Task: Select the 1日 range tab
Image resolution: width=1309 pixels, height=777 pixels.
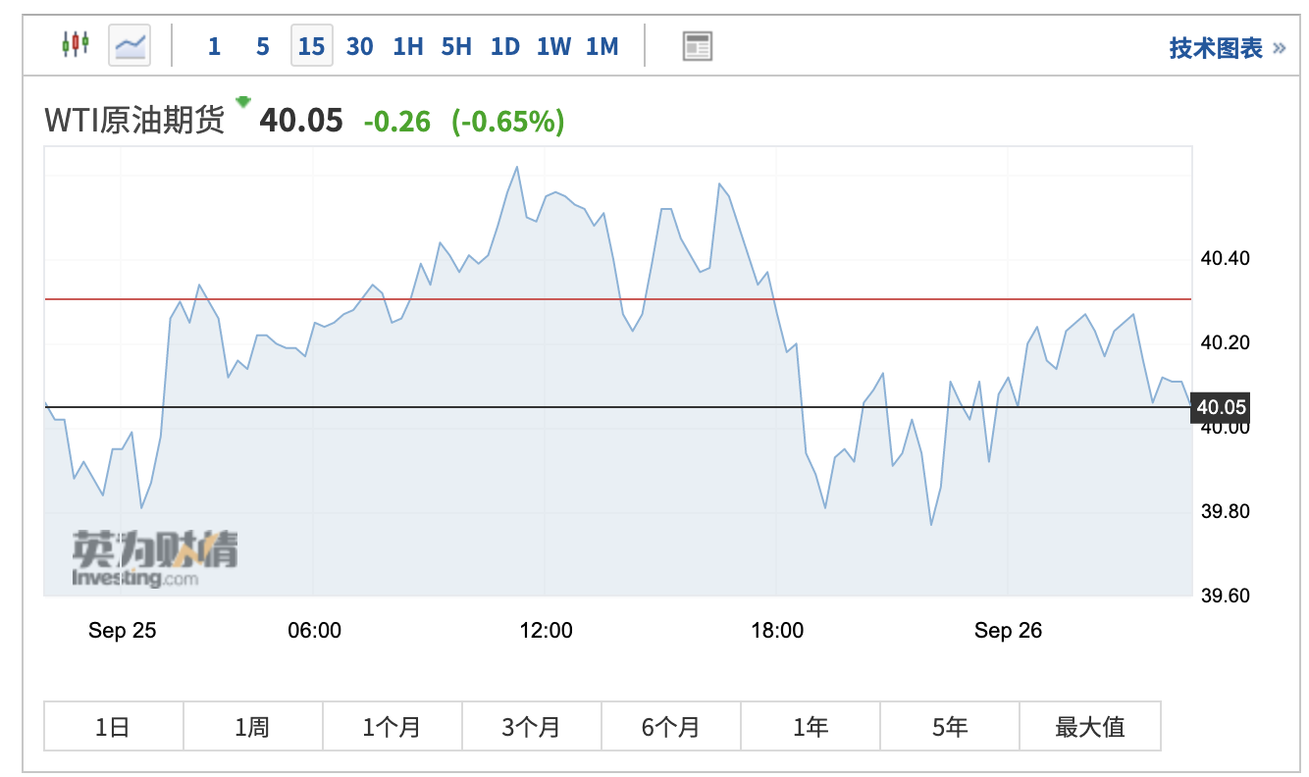Action: click(x=113, y=727)
